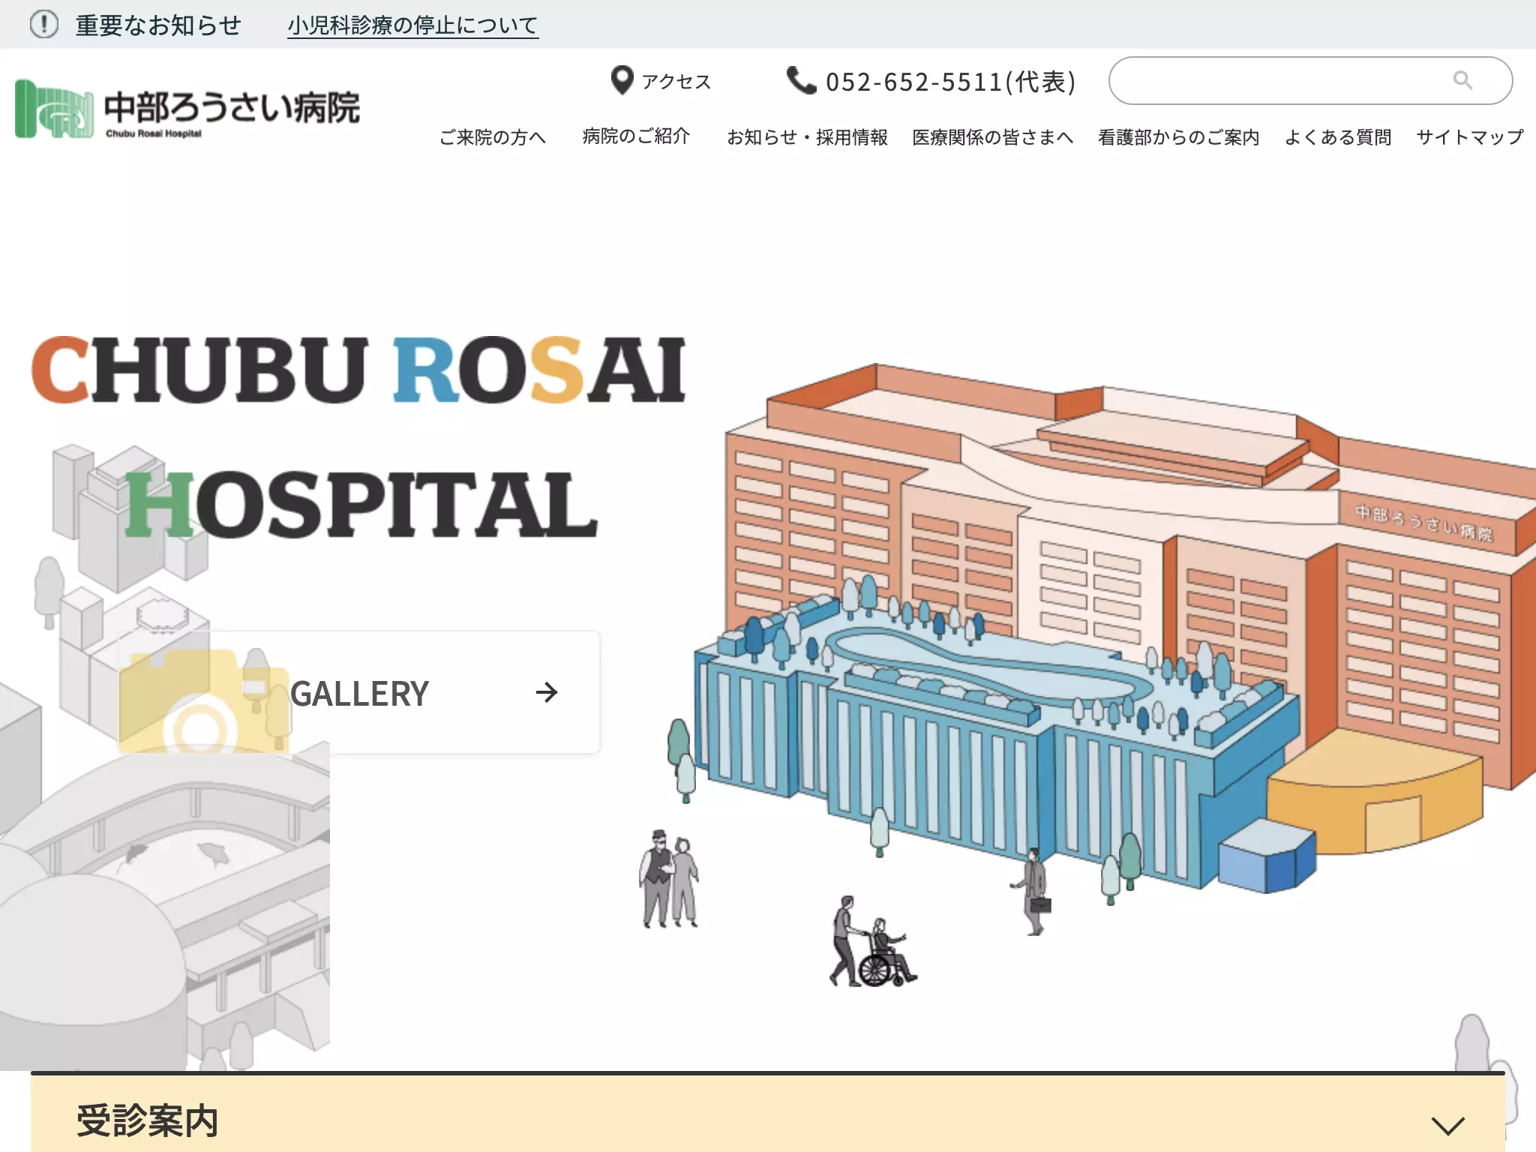This screenshot has height=1152, width=1536.
Task: Click the magnifying glass search icon
Action: point(1462,79)
